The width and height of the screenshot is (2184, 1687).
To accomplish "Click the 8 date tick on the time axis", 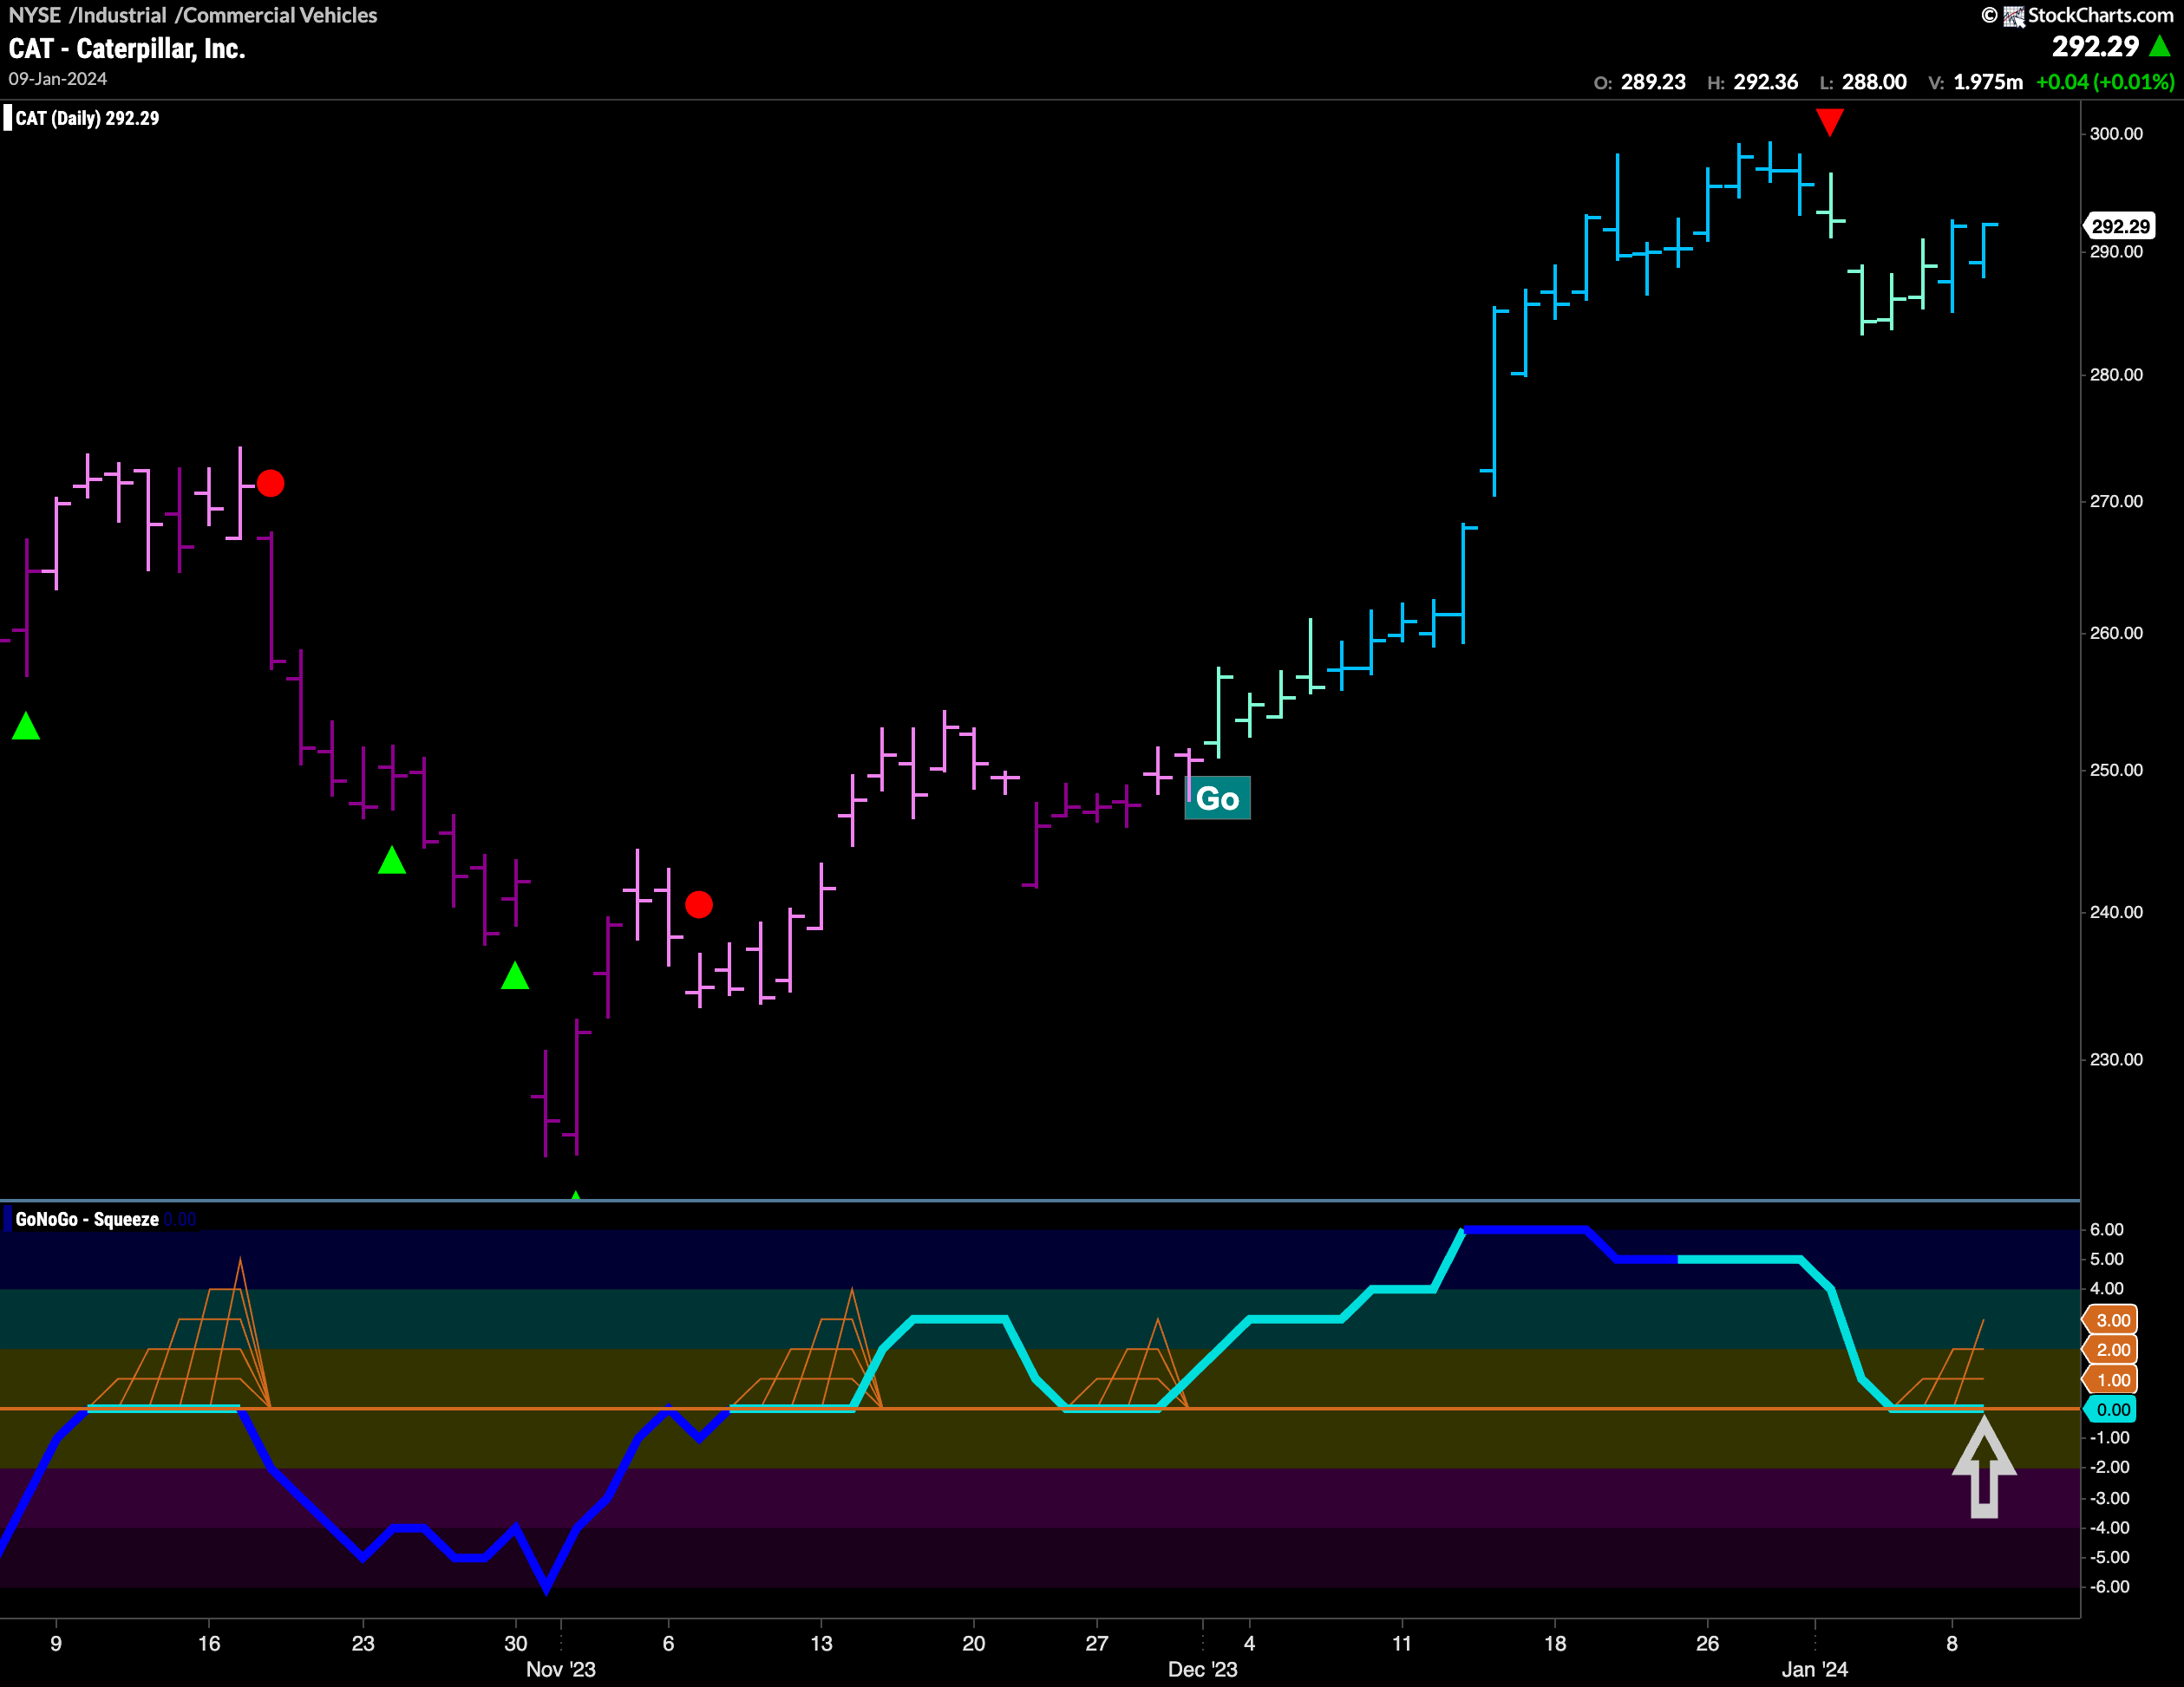I will click(1952, 1643).
